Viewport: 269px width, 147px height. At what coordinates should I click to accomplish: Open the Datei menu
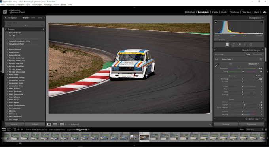(3, 5)
